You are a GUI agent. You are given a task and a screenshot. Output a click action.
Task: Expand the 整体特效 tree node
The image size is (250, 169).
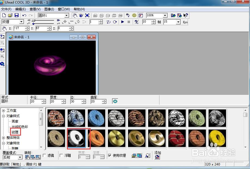3,138
